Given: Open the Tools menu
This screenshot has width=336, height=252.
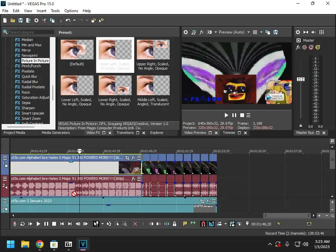Looking at the screenshot, I should [55, 11].
